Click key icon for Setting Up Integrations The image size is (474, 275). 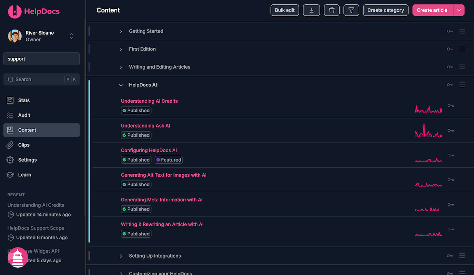(x=450, y=256)
